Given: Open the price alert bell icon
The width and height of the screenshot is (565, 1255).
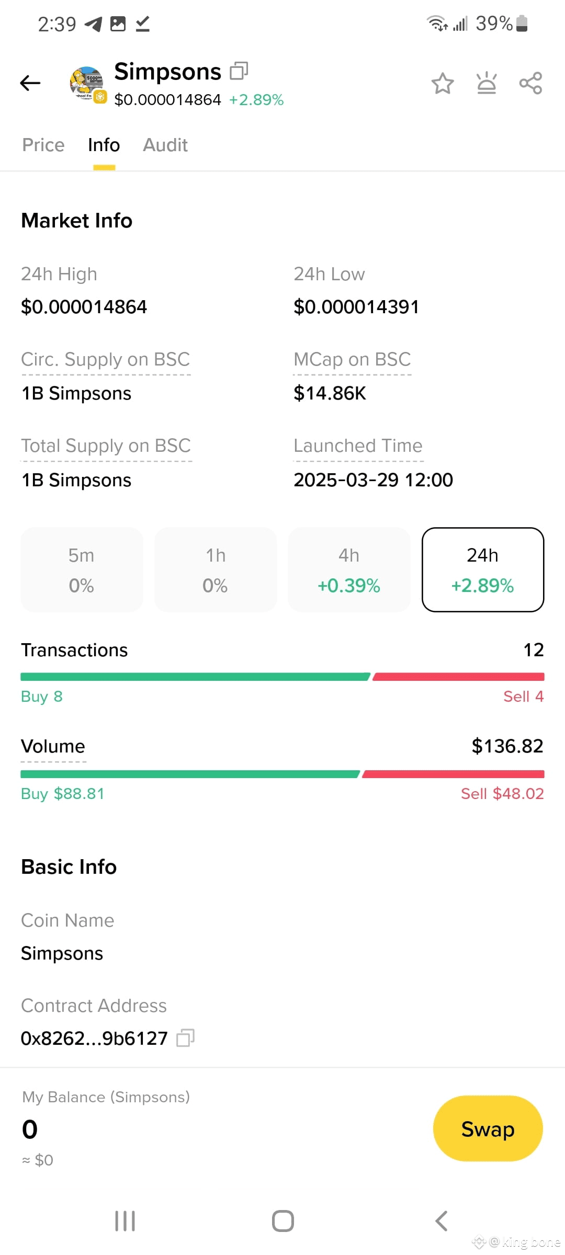Looking at the screenshot, I should click(x=487, y=83).
